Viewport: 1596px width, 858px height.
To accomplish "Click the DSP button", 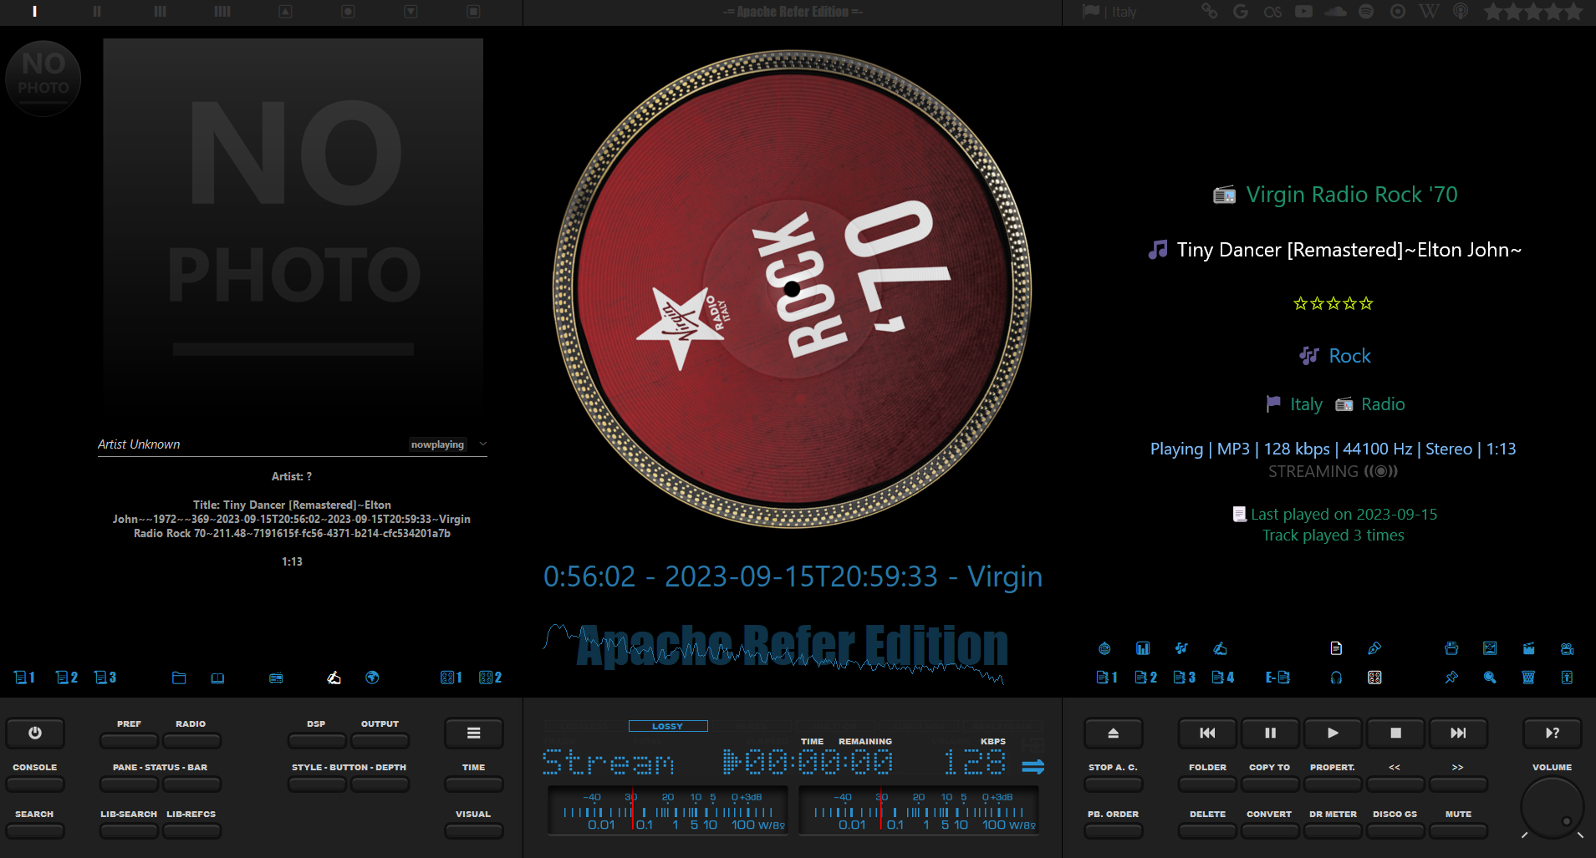I will (317, 740).
